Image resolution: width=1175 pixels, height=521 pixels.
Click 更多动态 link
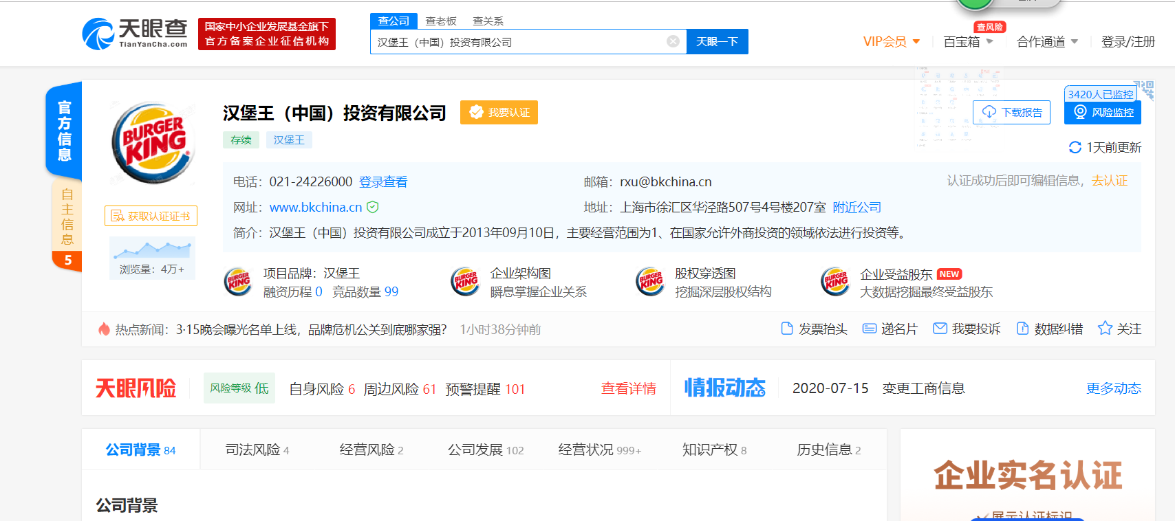point(1114,388)
